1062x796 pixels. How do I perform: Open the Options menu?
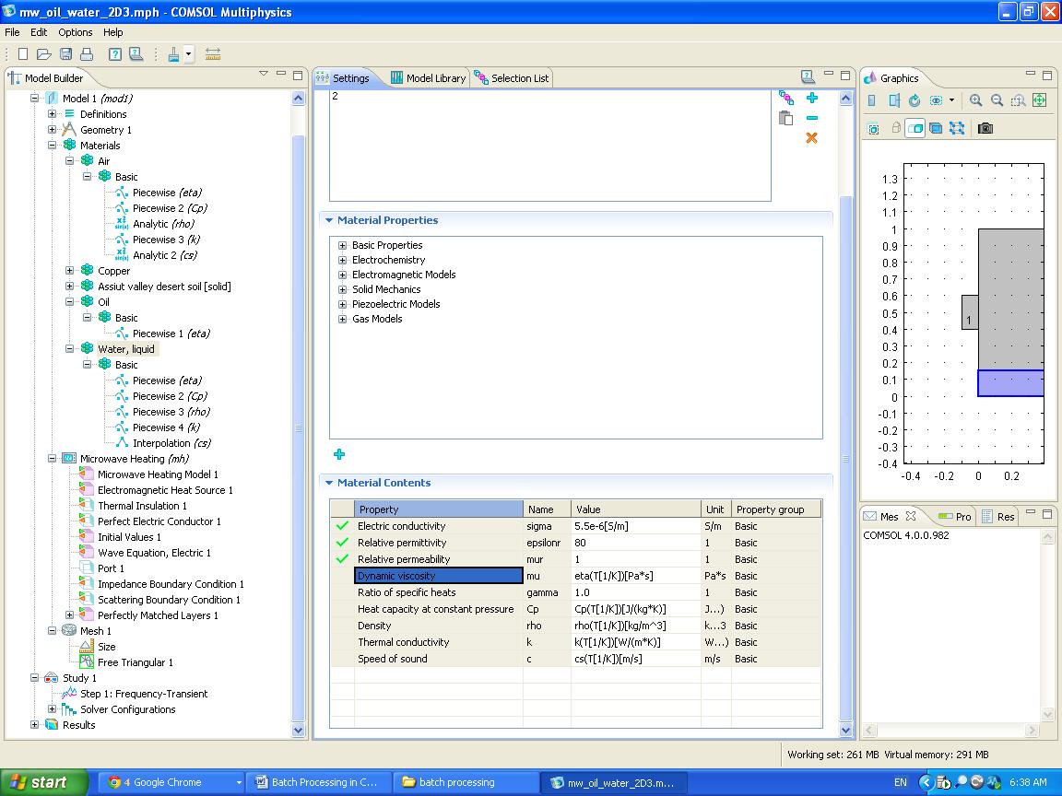(76, 32)
